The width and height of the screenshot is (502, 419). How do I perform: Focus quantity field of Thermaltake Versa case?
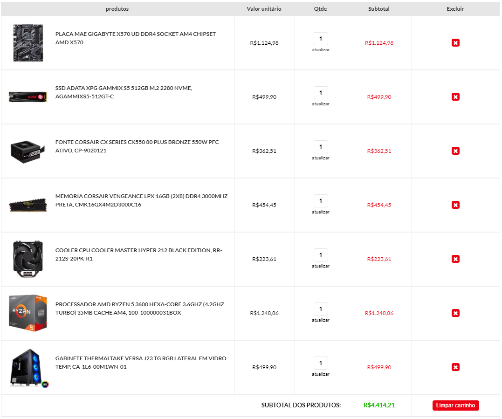click(321, 363)
